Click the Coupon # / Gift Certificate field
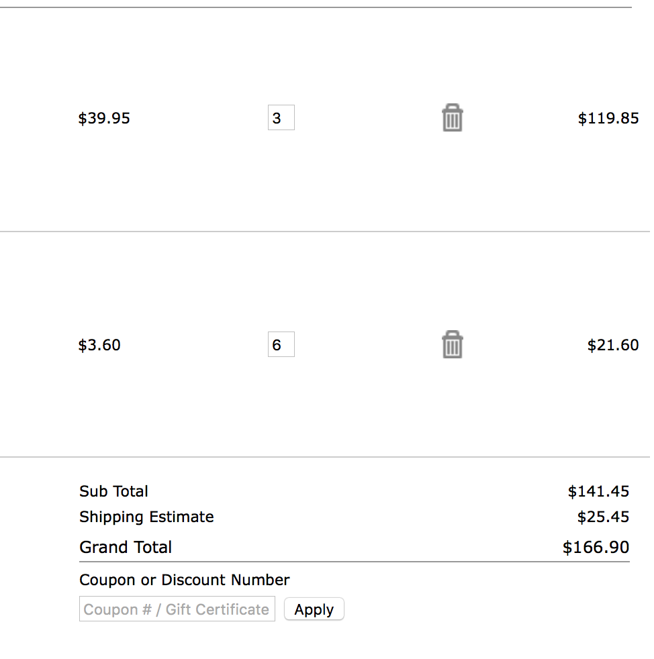Viewport: 654px width, 659px height. click(x=177, y=609)
